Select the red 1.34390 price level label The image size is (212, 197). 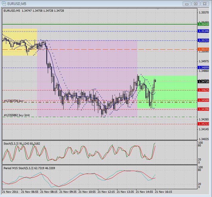pyautogui.click(x=203, y=109)
